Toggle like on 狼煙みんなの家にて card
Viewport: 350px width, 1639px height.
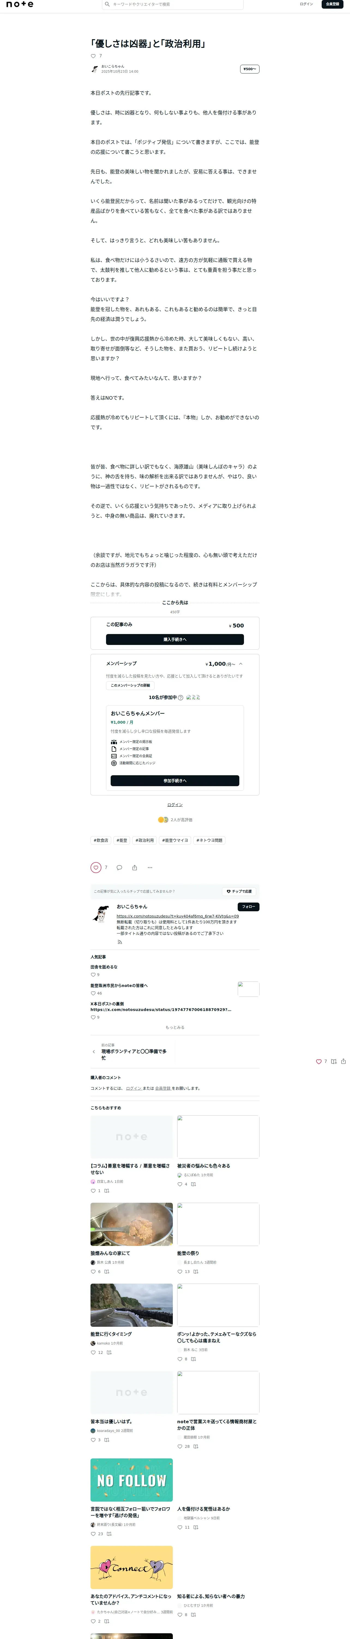(x=93, y=1271)
